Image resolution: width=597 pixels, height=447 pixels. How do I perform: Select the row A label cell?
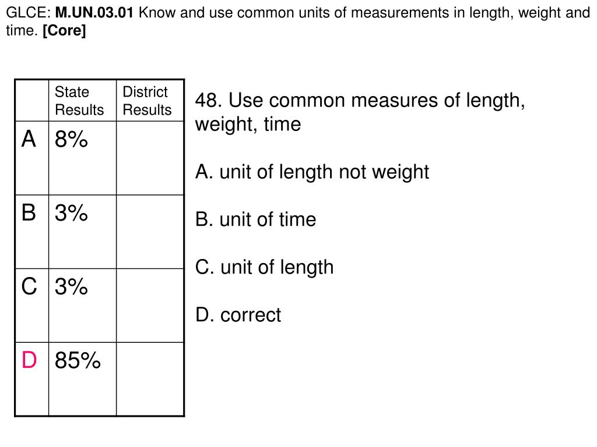32,158
